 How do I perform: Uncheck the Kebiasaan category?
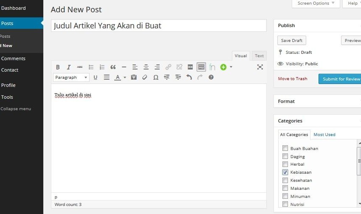[x=285, y=172]
